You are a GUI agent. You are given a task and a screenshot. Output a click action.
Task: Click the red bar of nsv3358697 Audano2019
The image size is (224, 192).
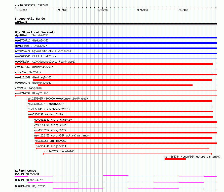[x=121, y=117]
